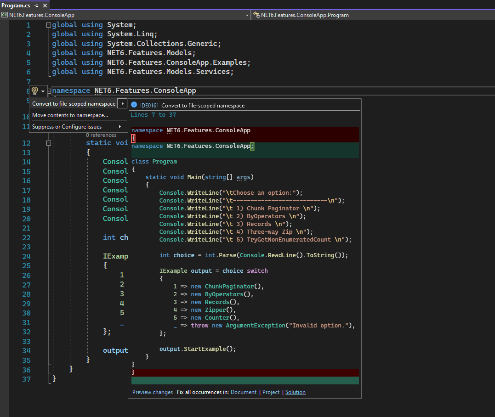Open the Preview changes link
495x417 pixels.
pyautogui.click(x=152, y=392)
